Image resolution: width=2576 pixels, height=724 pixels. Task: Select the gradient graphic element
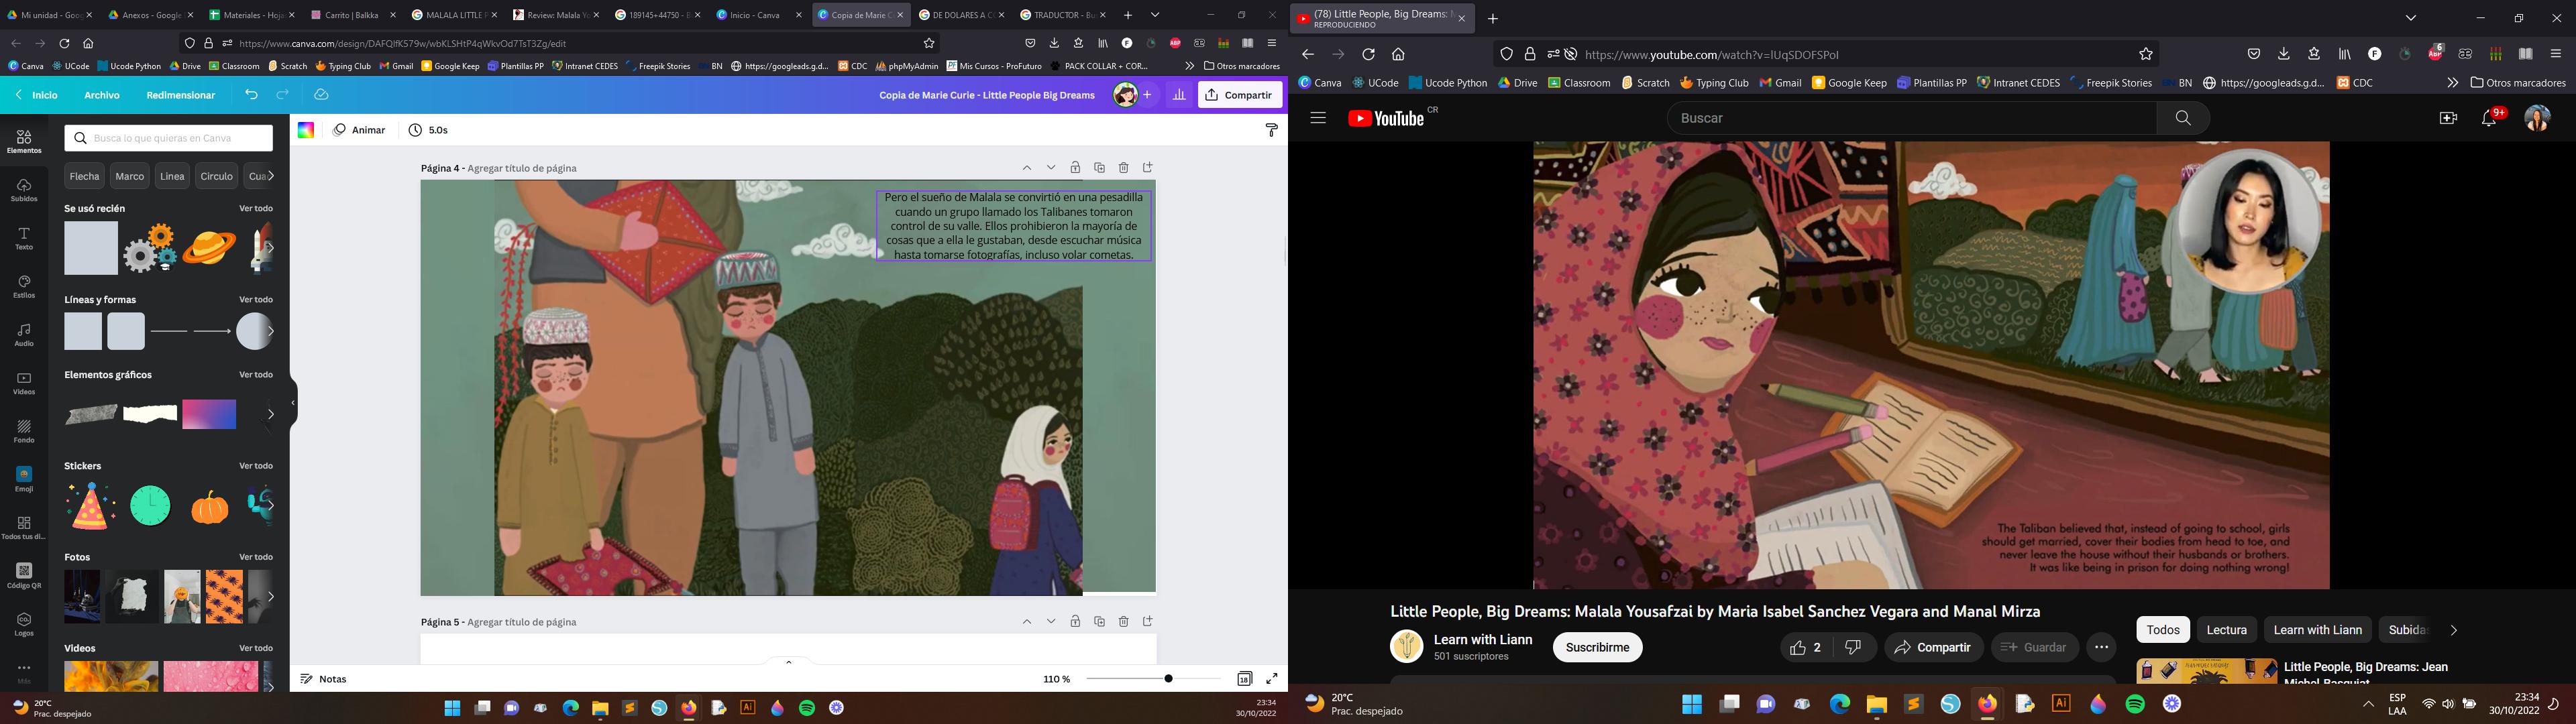tap(209, 414)
